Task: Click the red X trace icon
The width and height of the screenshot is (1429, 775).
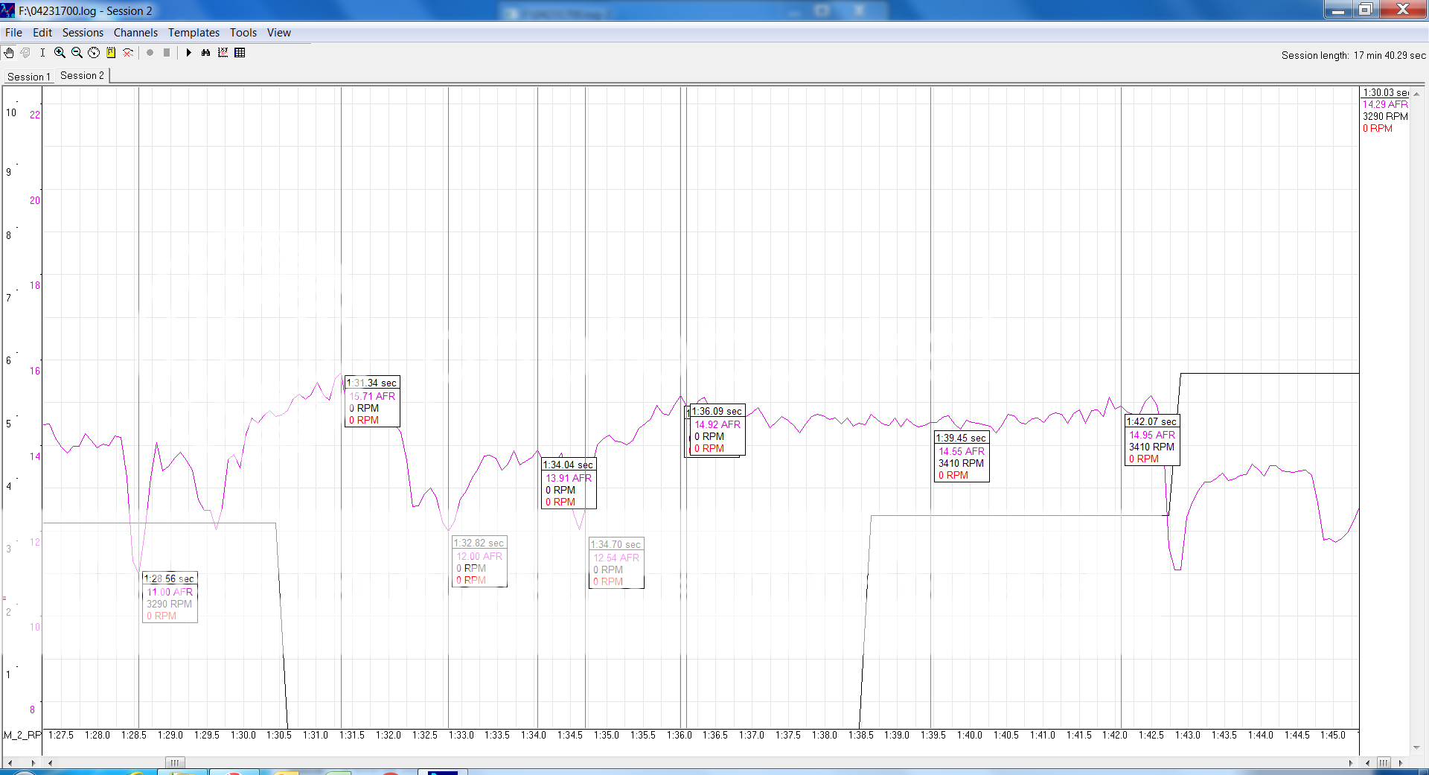Action: point(128,53)
